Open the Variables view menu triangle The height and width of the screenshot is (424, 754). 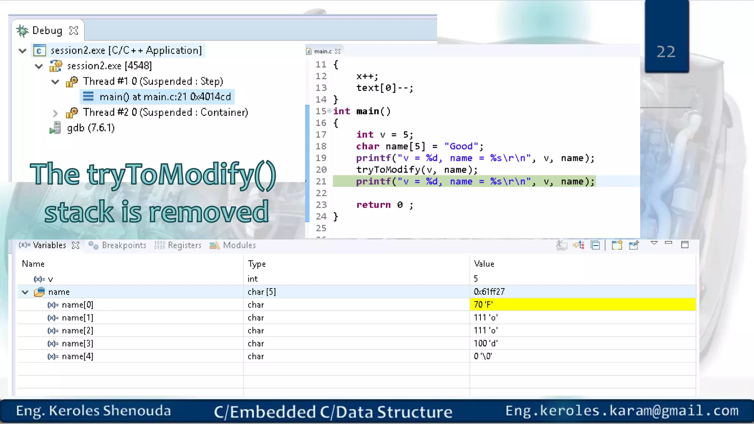tap(654, 243)
